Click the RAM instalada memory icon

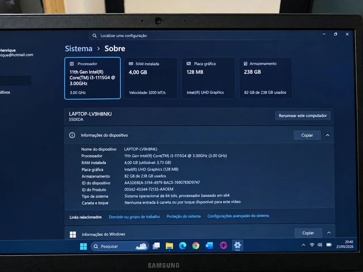point(131,64)
